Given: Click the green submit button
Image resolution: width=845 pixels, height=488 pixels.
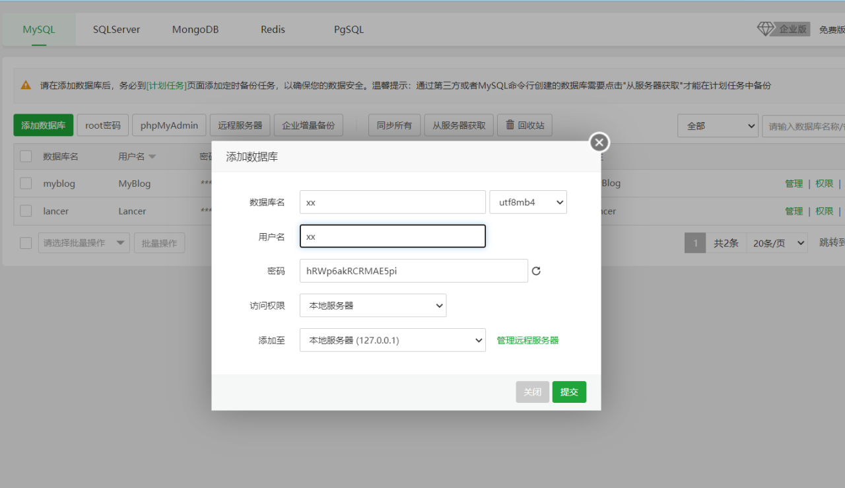Looking at the screenshot, I should click(569, 392).
